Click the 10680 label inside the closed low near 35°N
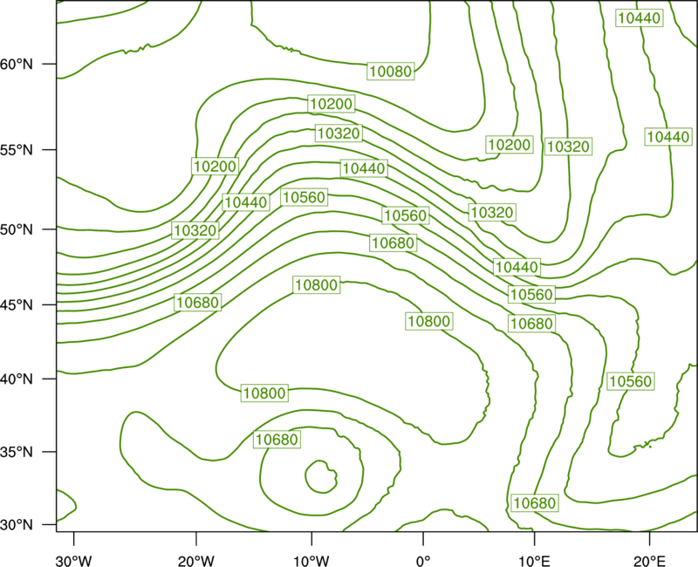Image resolution: width=698 pixels, height=567 pixels. (277, 440)
